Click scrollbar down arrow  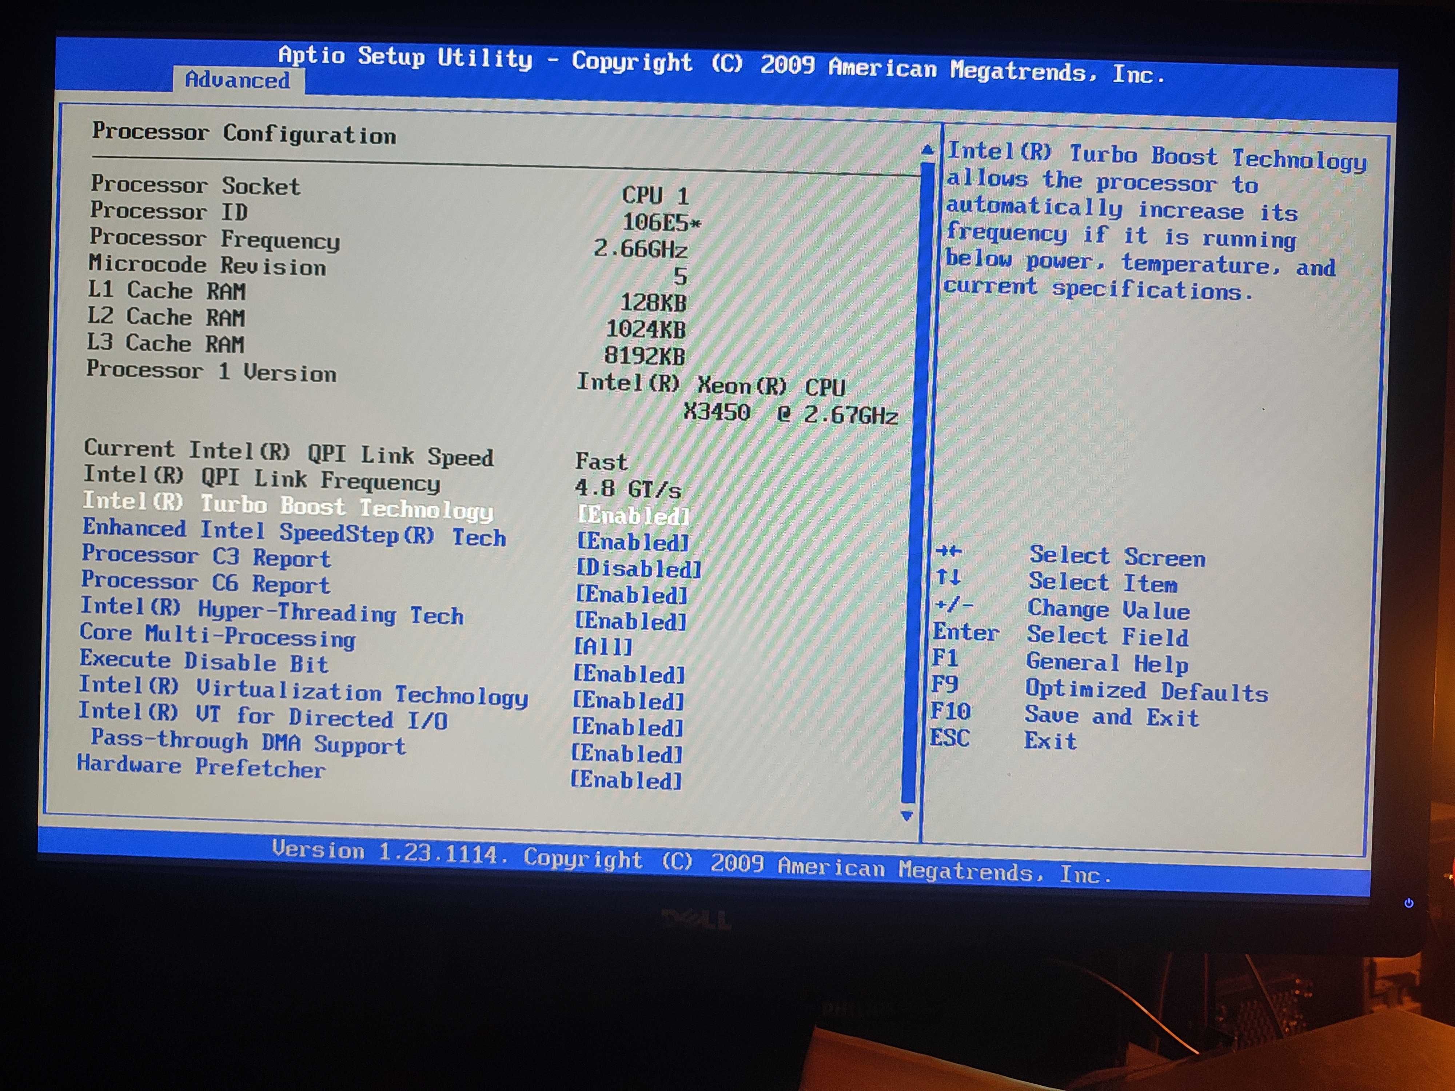906,816
